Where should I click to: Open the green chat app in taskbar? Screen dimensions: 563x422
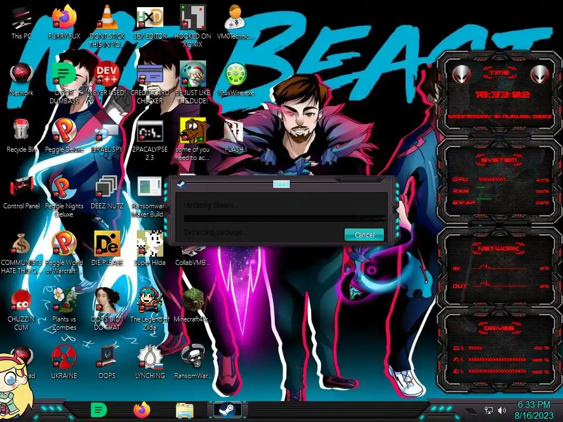point(99,410)
